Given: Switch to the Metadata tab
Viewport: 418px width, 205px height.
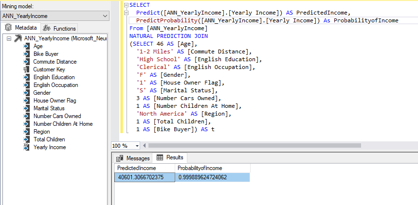Looking at the screenshot, I should tap(21, 28).
